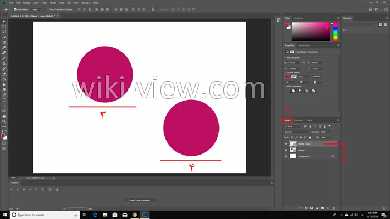This screenshot has width=390, height=219.
Task: Select the Crop tool
Action: [x=4, y=42]
